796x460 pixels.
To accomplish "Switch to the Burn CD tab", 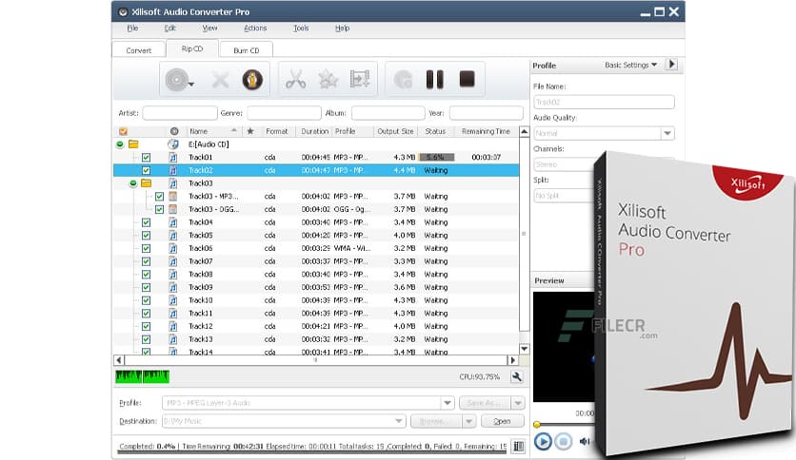I will (247, 50).
